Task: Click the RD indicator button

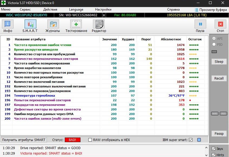Action: (223, 113)
